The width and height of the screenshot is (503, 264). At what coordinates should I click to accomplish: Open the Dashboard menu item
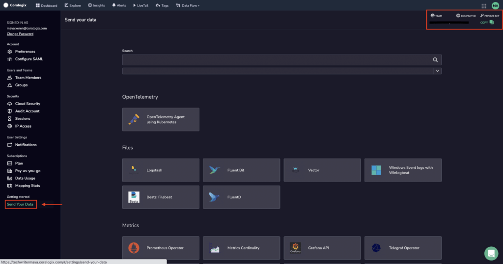[x=46, y=5]
